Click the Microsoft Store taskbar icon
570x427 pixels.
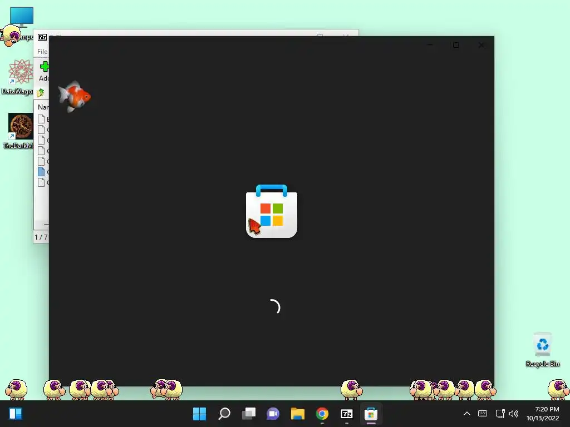coord(371,414)
